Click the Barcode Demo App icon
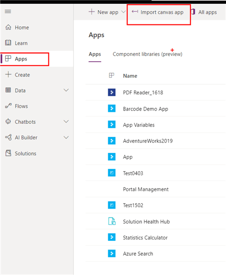Image resolution: width=226 pixels, height=275 pixels. click(111, 108)
